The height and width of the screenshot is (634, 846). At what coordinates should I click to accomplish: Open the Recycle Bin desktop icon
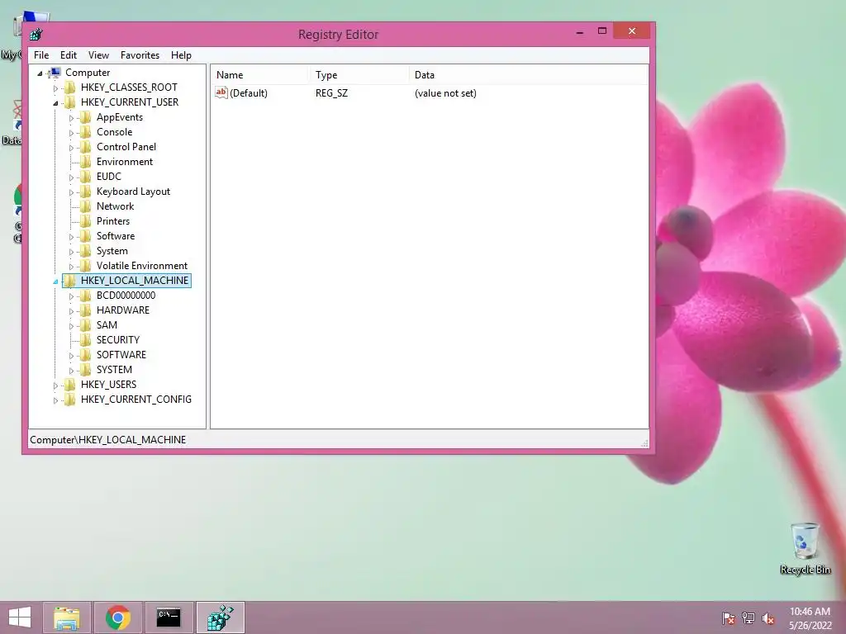805,548
